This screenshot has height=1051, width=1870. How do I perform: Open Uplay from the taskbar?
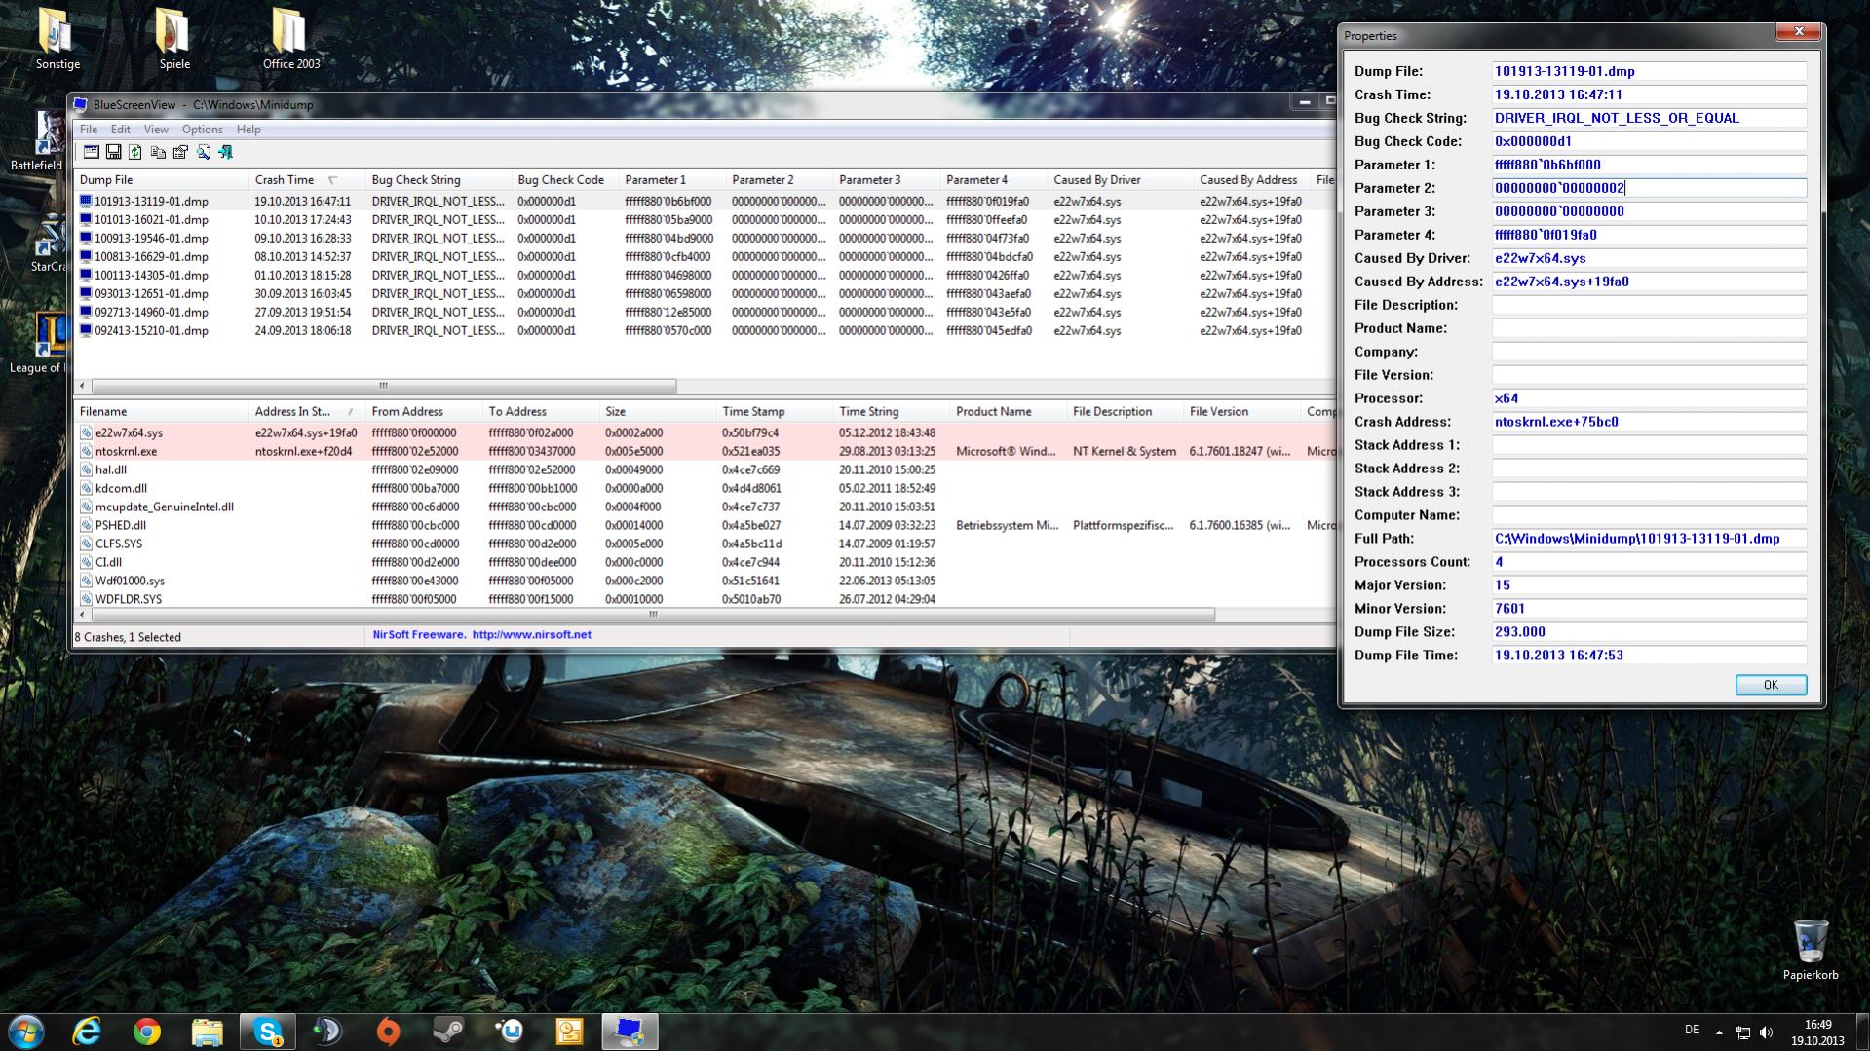point(510,1032)
